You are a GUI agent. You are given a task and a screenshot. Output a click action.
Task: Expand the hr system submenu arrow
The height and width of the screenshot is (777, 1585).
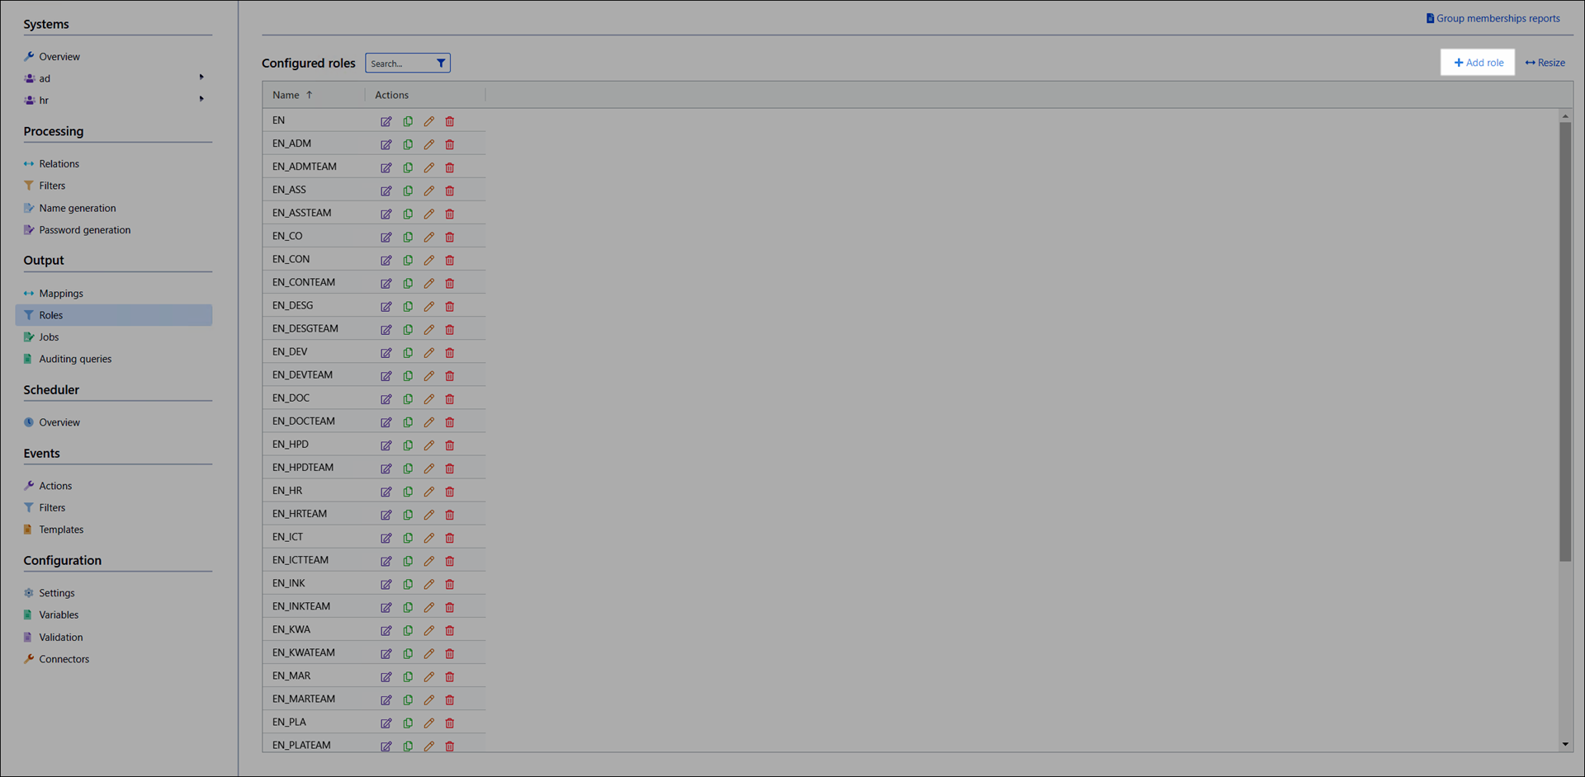[x=201, y=99]
